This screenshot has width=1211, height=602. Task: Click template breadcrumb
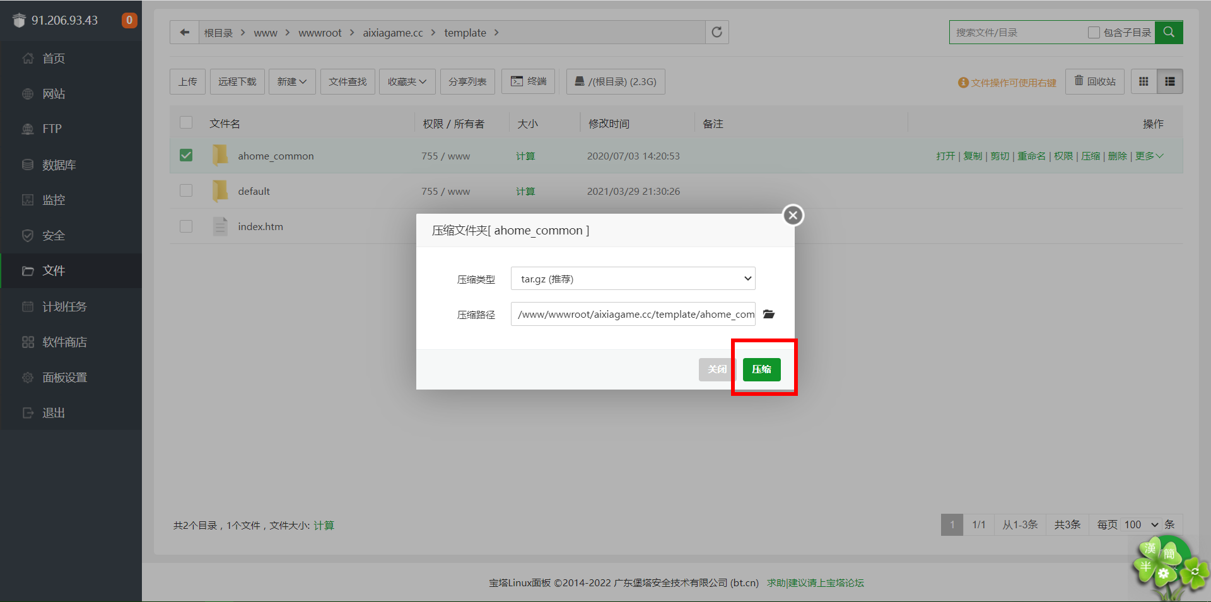point(465,33)
